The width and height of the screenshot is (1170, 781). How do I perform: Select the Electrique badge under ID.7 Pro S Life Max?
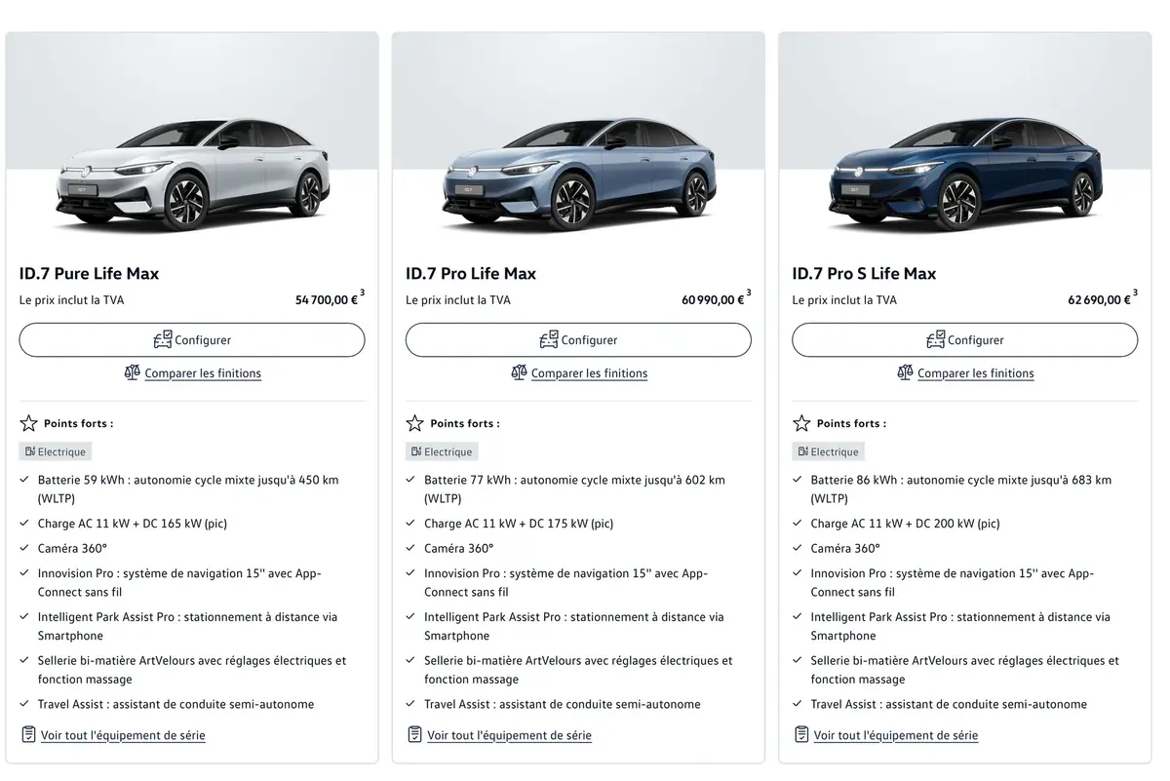tap(828, 451)
